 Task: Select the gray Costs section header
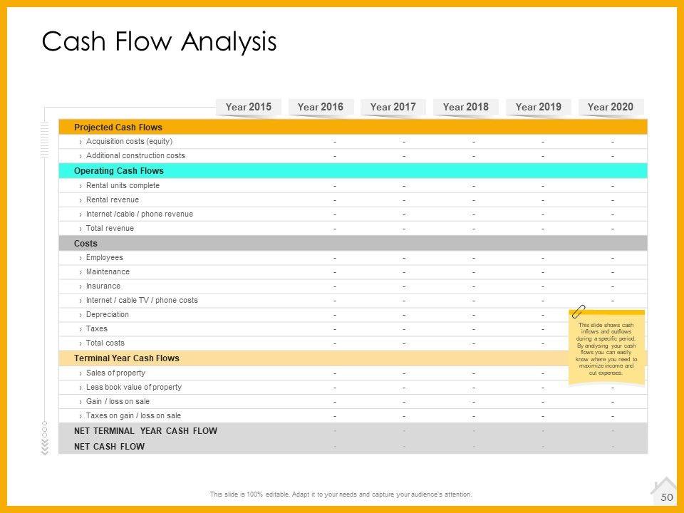353,244
